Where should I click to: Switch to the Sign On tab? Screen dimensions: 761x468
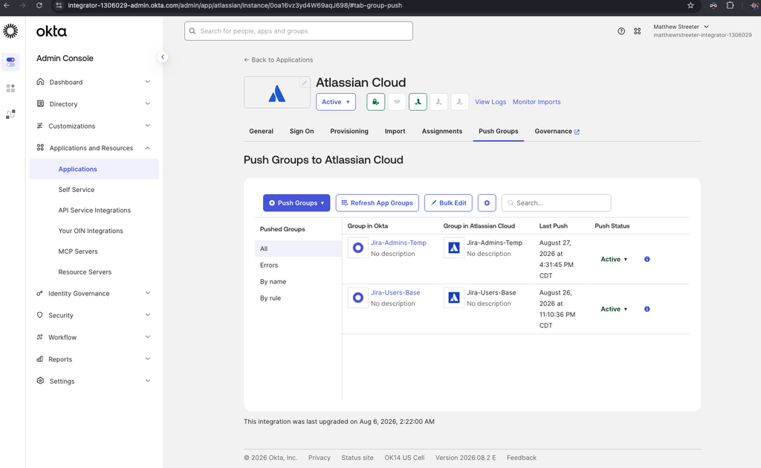tap(302, 131)
